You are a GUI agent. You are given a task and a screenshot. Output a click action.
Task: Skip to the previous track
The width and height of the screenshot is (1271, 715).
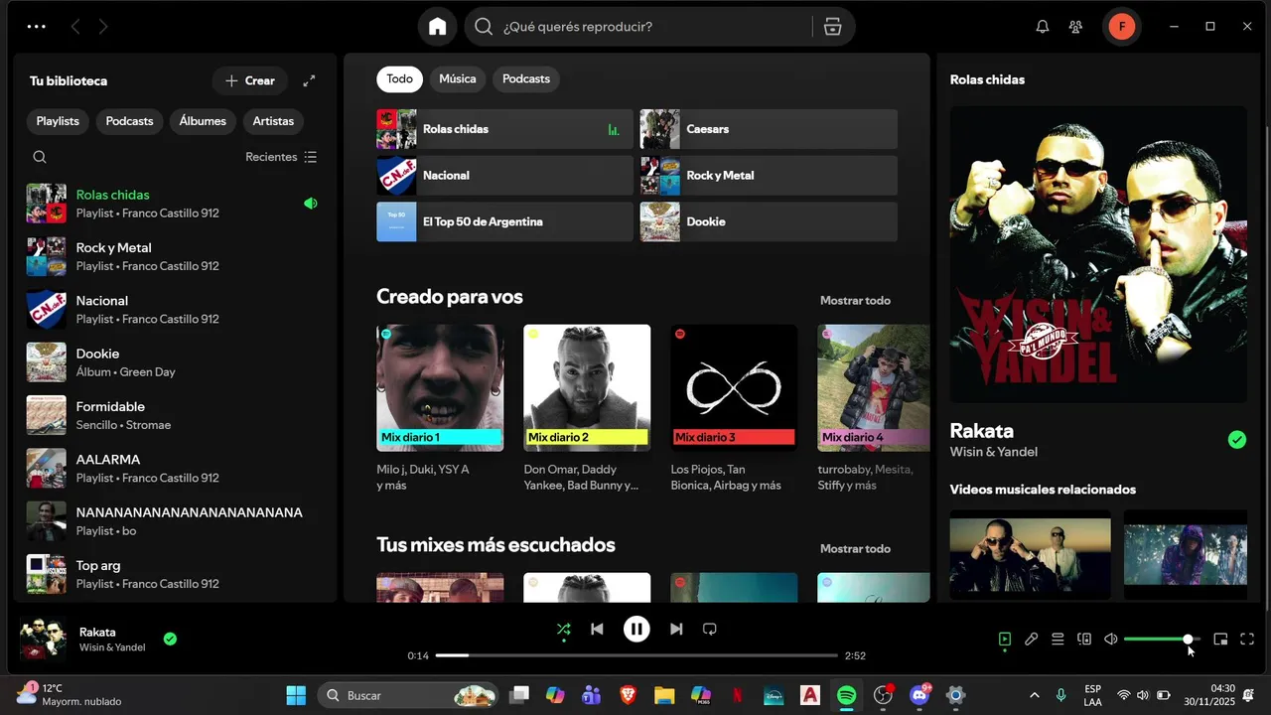(x=597, y=629)
